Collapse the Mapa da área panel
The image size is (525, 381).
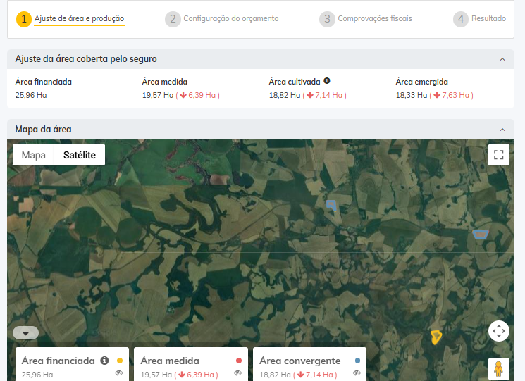pos(502,130)
